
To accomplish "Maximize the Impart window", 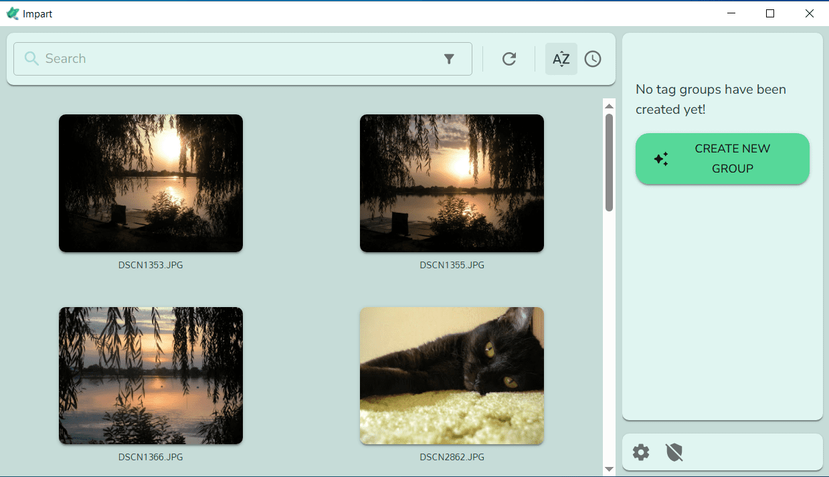I will 770,13.
